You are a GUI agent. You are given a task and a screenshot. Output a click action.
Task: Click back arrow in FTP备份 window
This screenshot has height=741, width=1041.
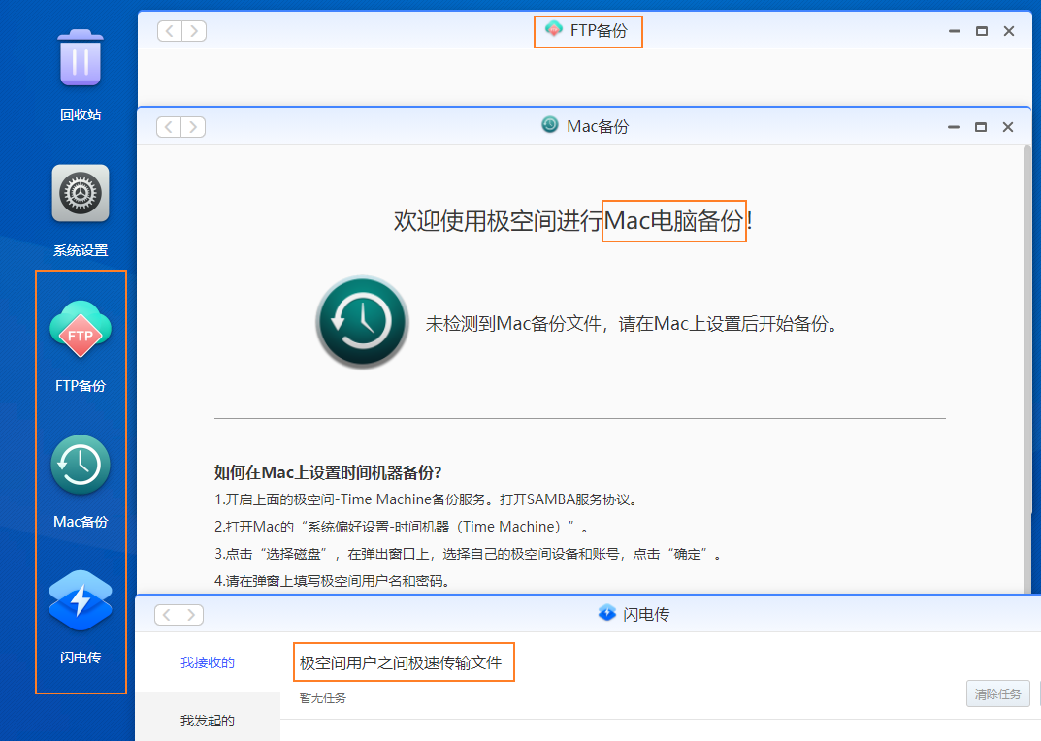pos(170,31)
